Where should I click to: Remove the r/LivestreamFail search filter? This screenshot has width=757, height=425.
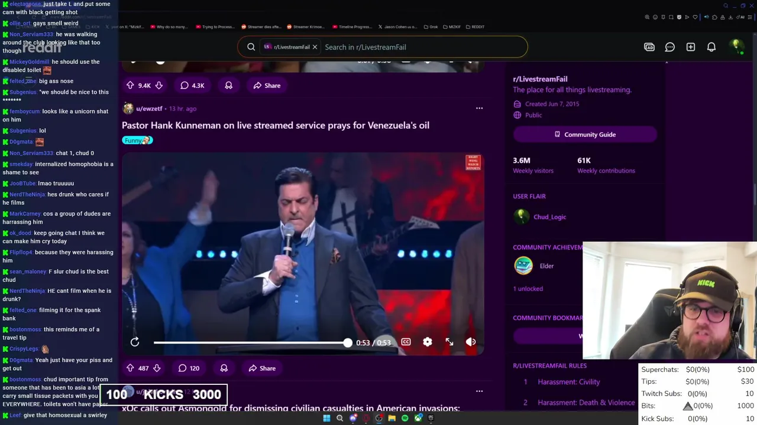315,47
